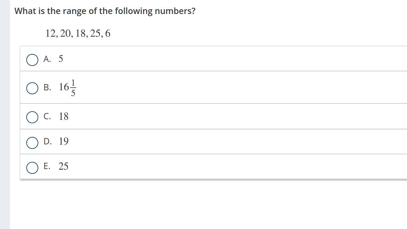407x229 pixels.
Task: Choose the radio button next to C
Action: tap(32, 117)
